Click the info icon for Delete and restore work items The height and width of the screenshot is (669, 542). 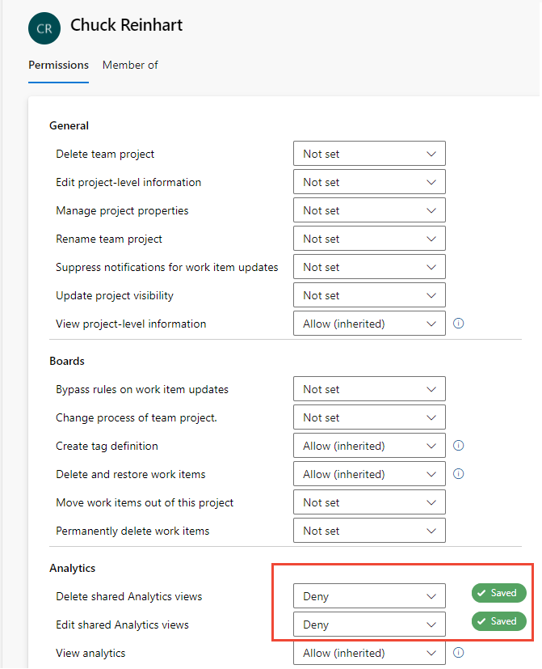coord(458,474)
